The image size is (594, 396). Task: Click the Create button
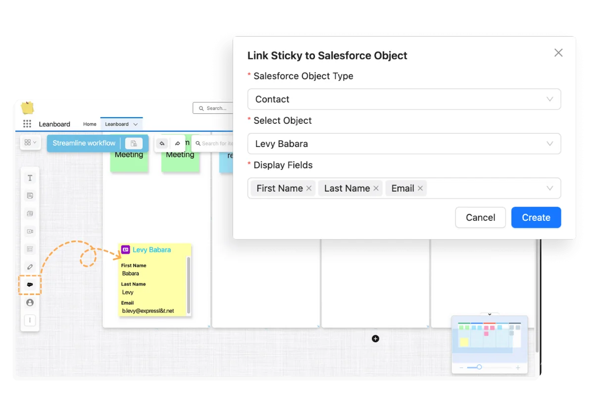536,217
